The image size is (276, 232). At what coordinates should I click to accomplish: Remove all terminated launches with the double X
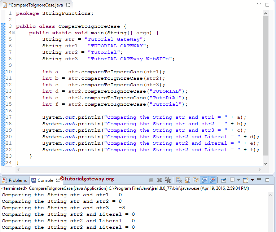tap(168, 180)
